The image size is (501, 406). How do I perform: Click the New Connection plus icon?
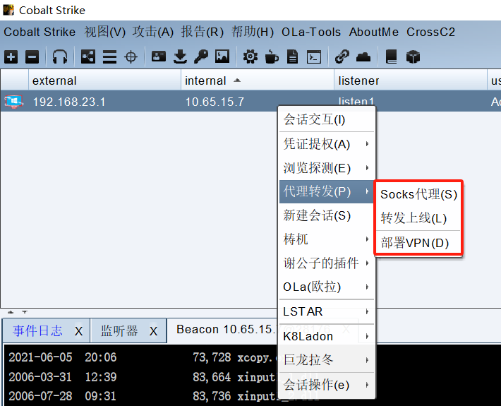(x=11, y=57)
